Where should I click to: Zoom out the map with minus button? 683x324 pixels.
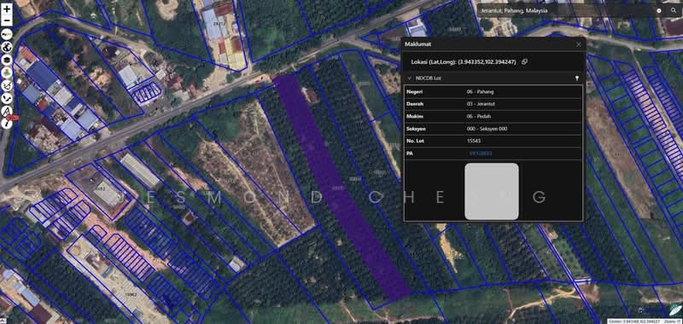pos(7,20)
